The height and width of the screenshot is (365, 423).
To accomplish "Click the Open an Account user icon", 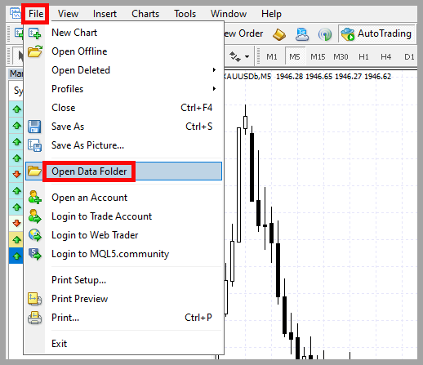I will pos(35,197).
